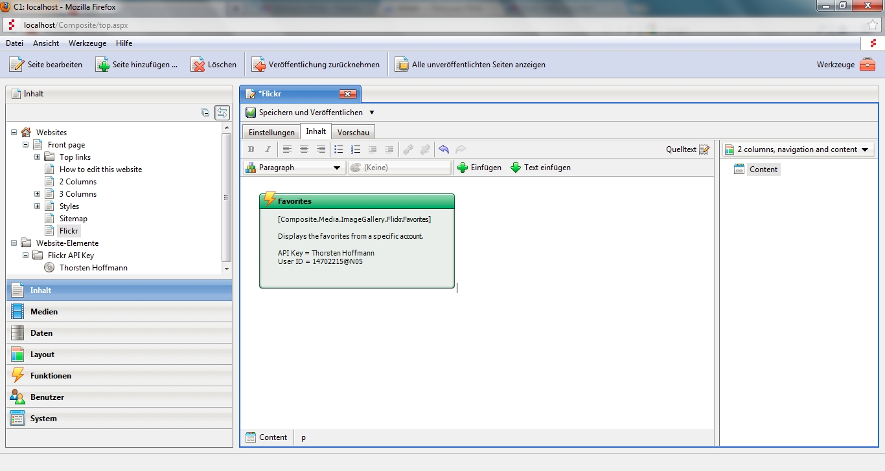
Task: Open the Werkzeuge toolbox icon
Action: pos(867,65)
